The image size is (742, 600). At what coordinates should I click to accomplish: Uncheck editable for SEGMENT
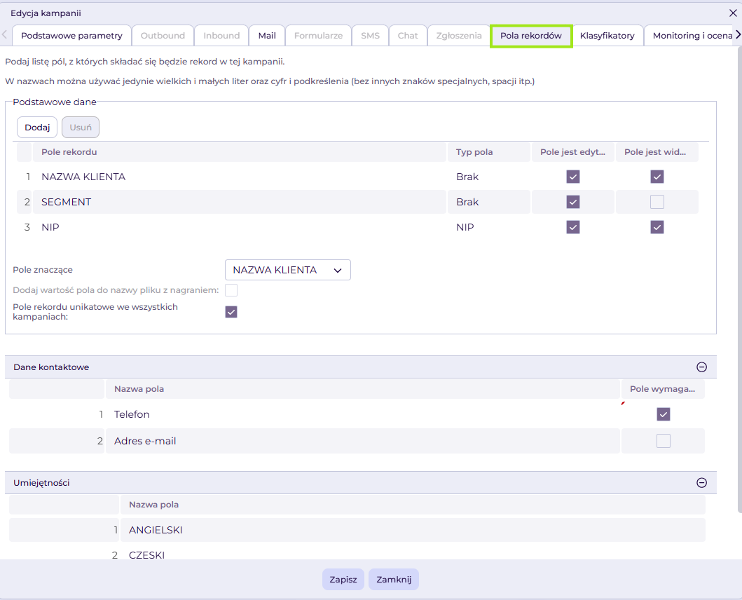tap(573, 202)
